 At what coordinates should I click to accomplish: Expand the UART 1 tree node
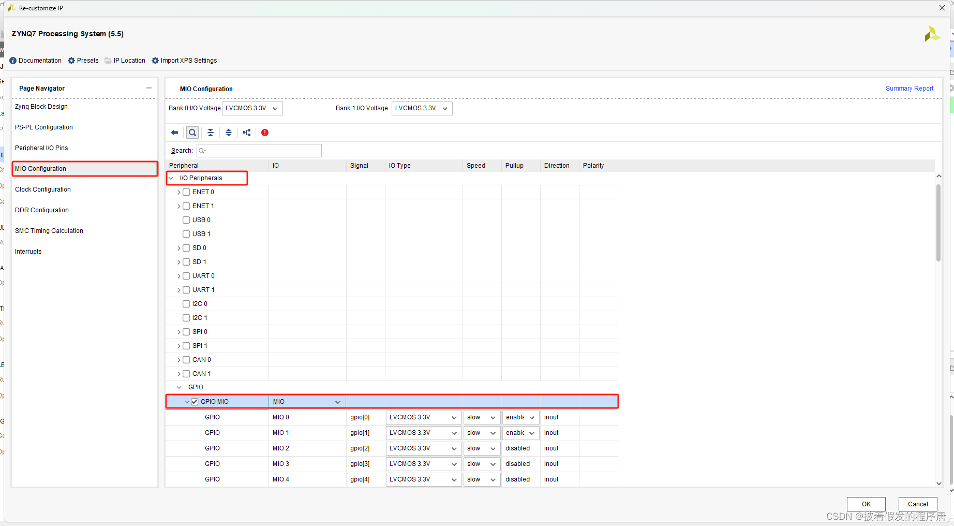tap(179, 290)
